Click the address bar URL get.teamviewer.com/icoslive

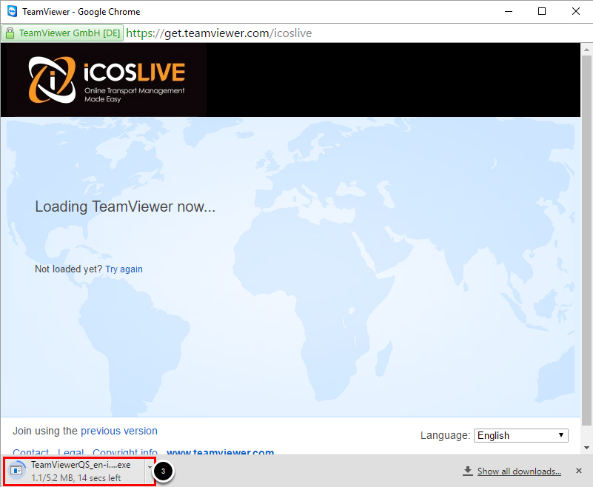pyautogui.click(x=218, y=33)
